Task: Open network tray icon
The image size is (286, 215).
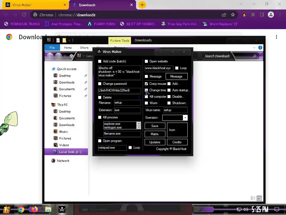Action: 239,209
